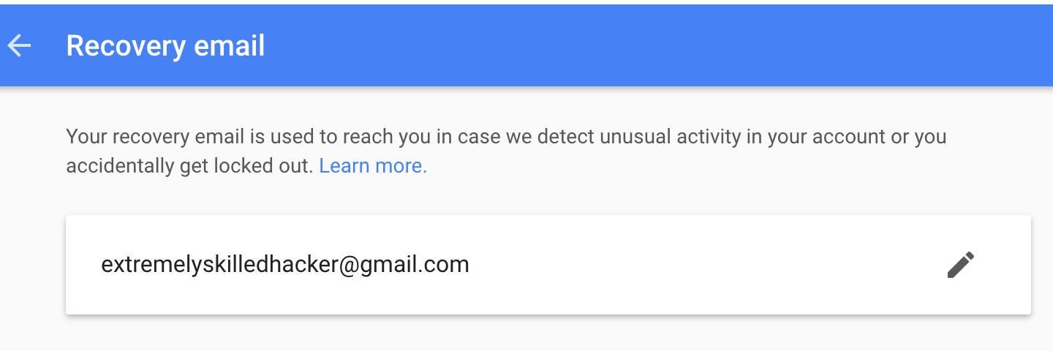The image size is (1053, 351).
Task: Change the gmail.com recovery address via the pencil
Action: [x=960, y=265]
